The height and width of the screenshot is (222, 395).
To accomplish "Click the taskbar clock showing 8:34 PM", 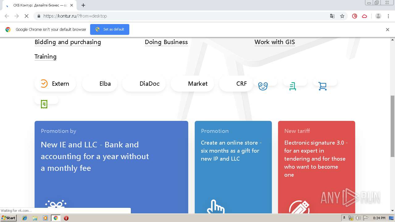I will (379, 218).
